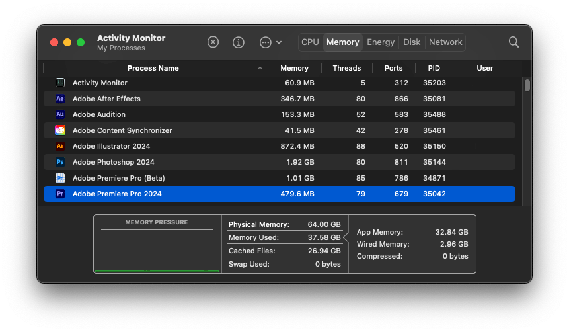Sort by the Ports column
The image size is (569, 332).
click(x=393, y=68)
